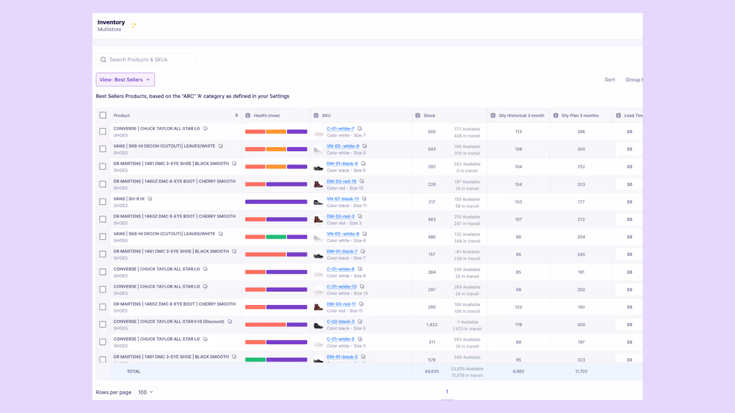Copy SKU DM-03-red-15 using copy icon
Viewport: 735px width, 413px height.
click(x=362, y=181)
